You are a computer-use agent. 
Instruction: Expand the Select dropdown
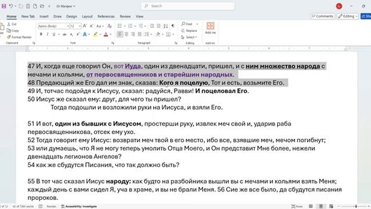(x=189, y=37)
